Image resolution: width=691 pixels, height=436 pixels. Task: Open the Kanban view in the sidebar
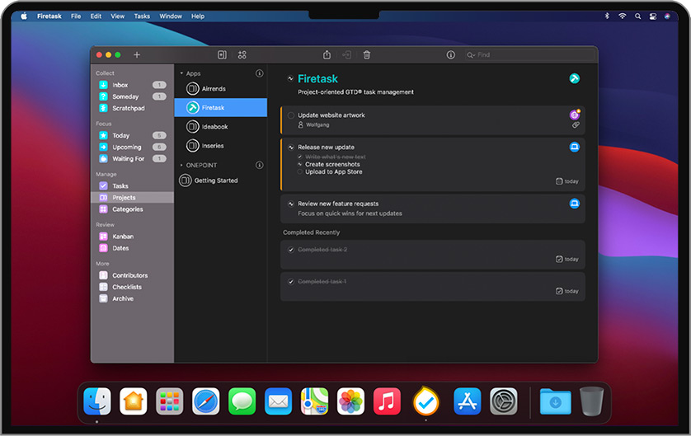click(x=122, y=237)
